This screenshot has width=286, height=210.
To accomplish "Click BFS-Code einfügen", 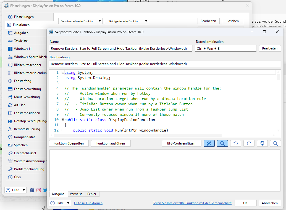I will (x=181, y=143).
